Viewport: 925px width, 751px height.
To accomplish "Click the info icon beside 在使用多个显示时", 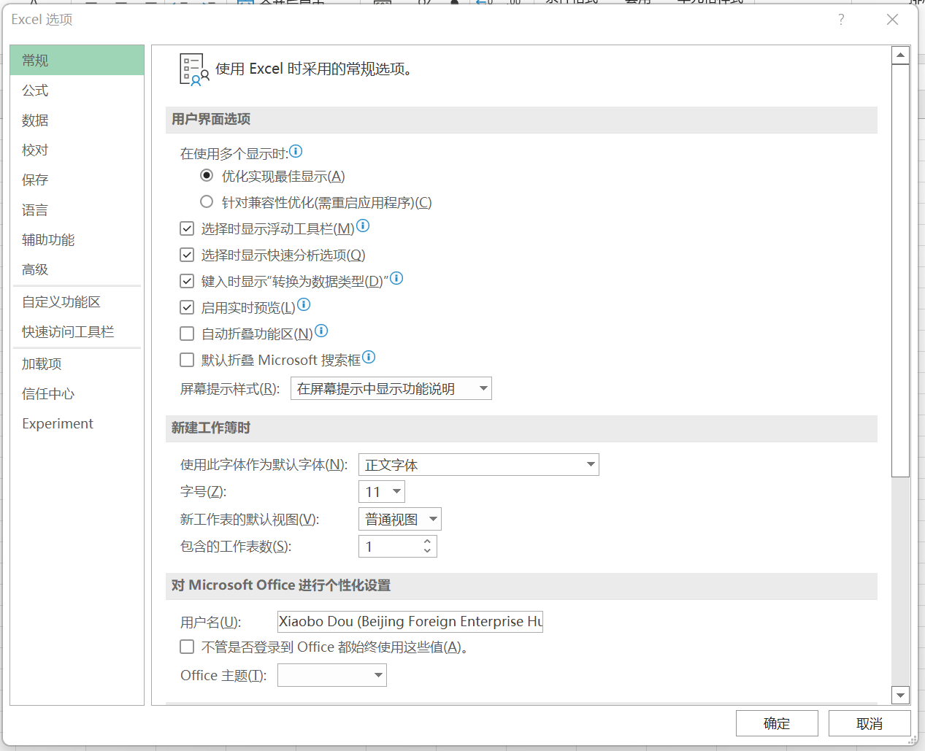I will point(295,150).
